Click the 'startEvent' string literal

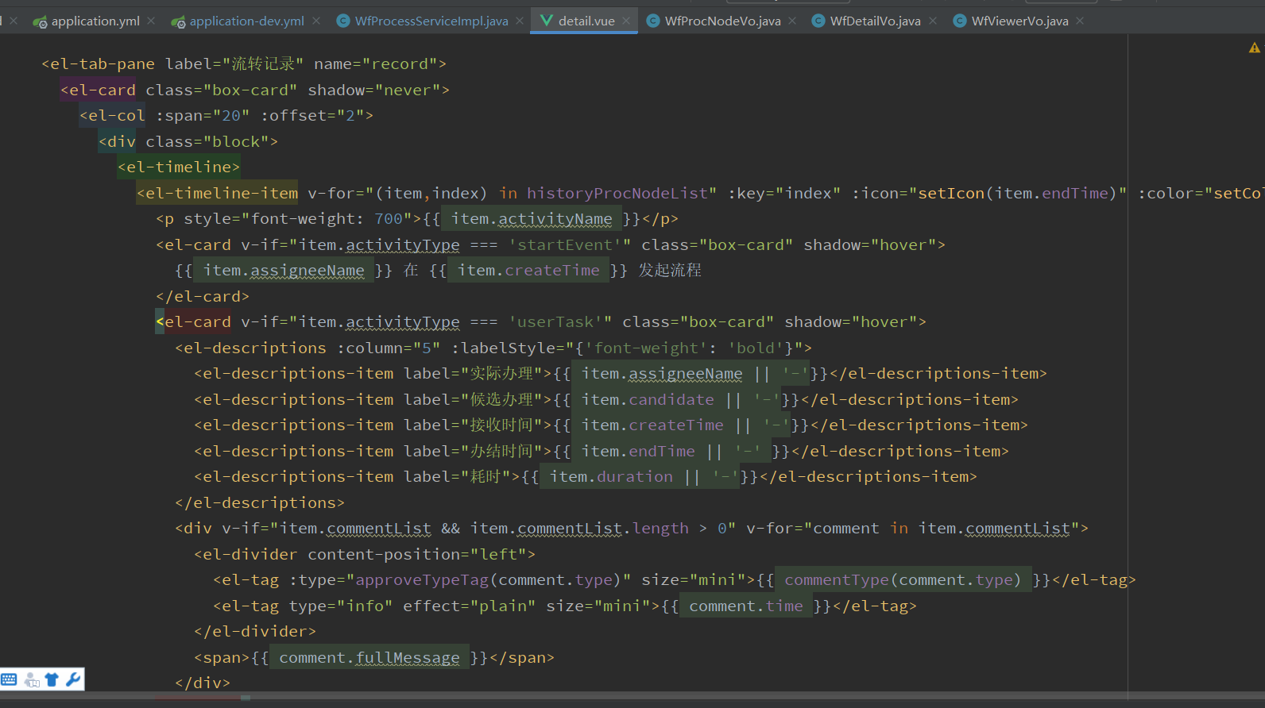pos(565,244)
